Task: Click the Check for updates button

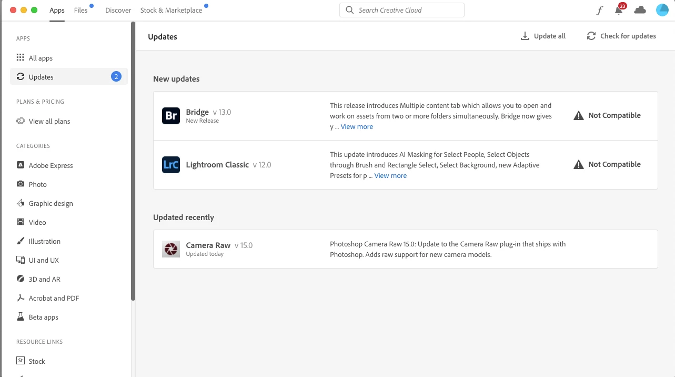Action: tap(621, 36)
